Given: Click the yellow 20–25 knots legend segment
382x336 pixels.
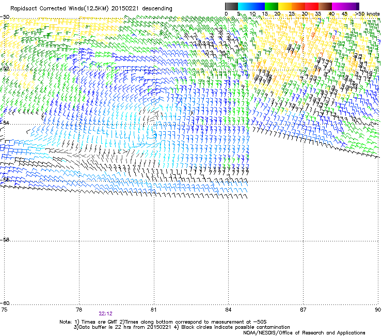Looking at the screenshot, I should pyautogui.click(x=285, y=6).
